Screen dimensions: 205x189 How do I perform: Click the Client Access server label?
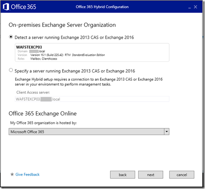pyautogui.click(x=33, y=93)
